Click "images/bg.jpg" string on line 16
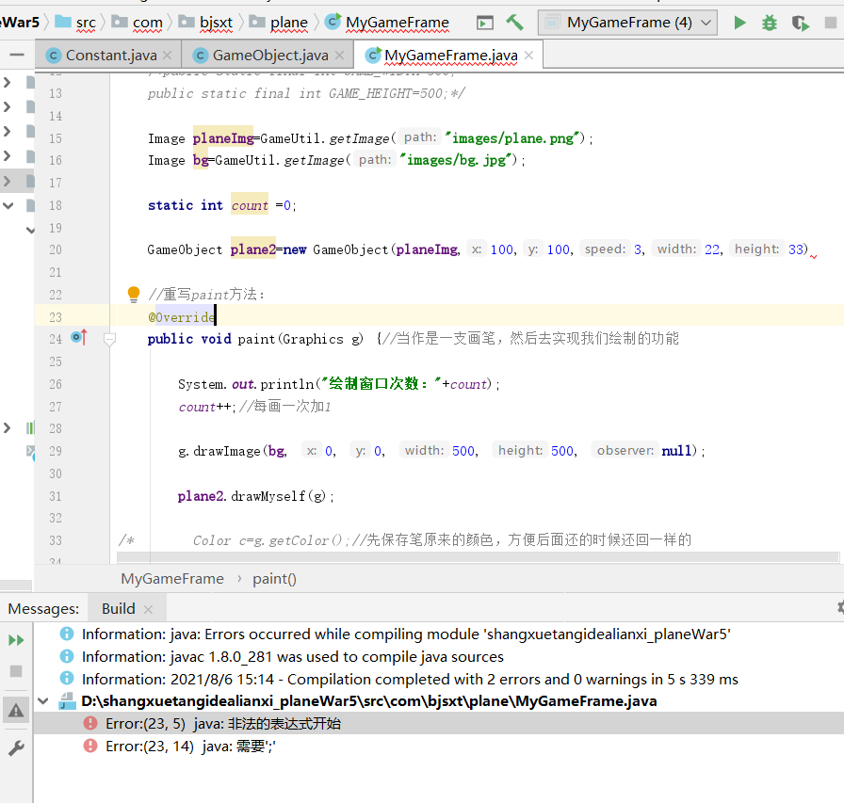This screenshot has height=803, width=844. 458,160
